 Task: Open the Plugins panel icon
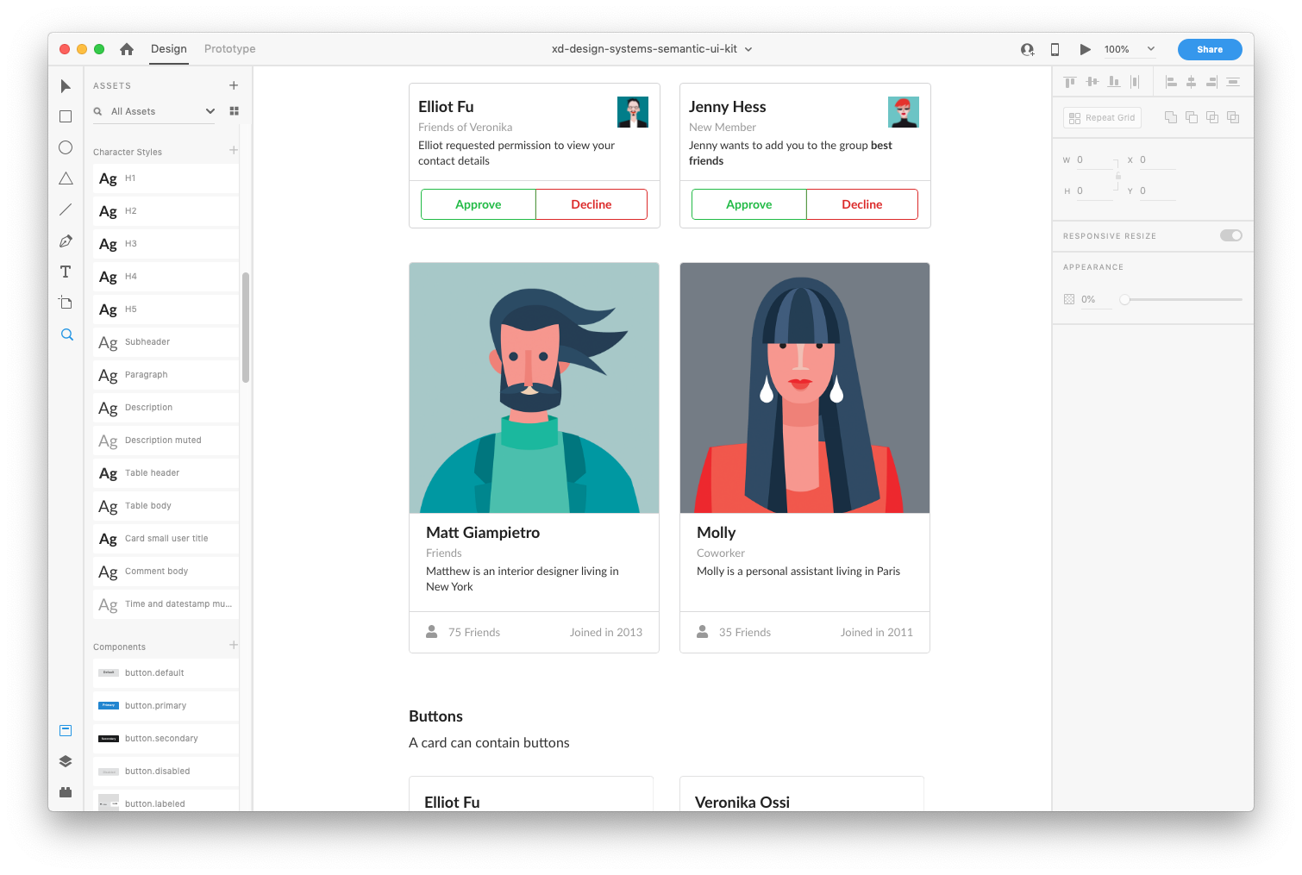(66, 792)
